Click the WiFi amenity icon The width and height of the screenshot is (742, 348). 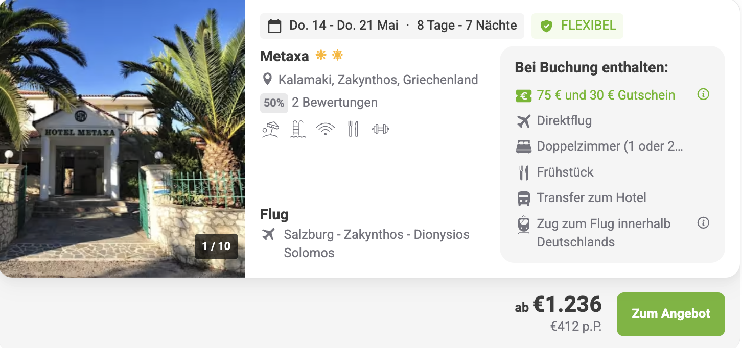click(325, 129)
